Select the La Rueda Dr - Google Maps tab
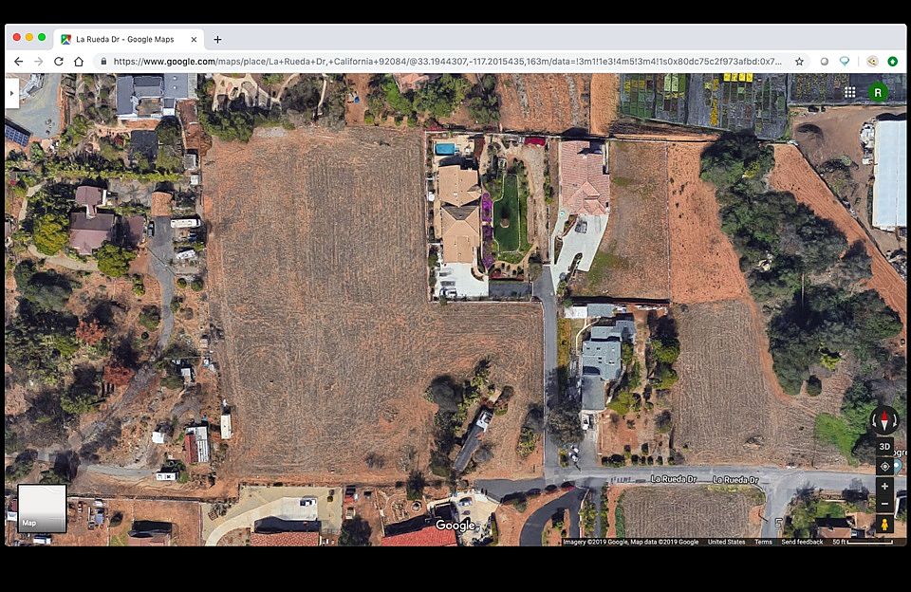The image size is (911, 592). click(129, 40)
